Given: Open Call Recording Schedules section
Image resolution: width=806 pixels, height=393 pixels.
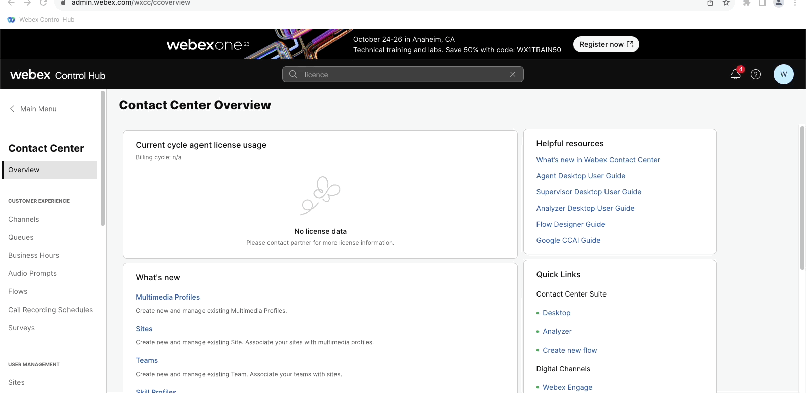Looking at the screenshot, I should point(50,310).
